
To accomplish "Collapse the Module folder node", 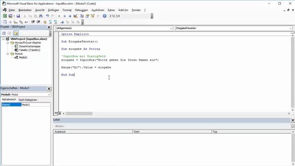I will coord(8,54).
